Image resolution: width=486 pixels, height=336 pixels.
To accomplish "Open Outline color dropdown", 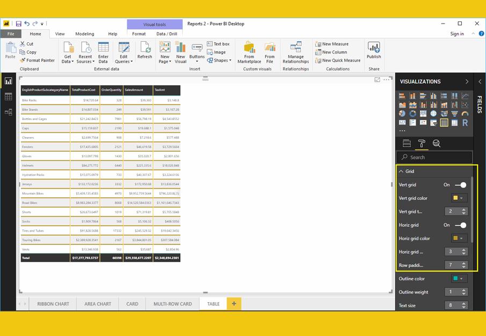I will (x=459, y=279).
